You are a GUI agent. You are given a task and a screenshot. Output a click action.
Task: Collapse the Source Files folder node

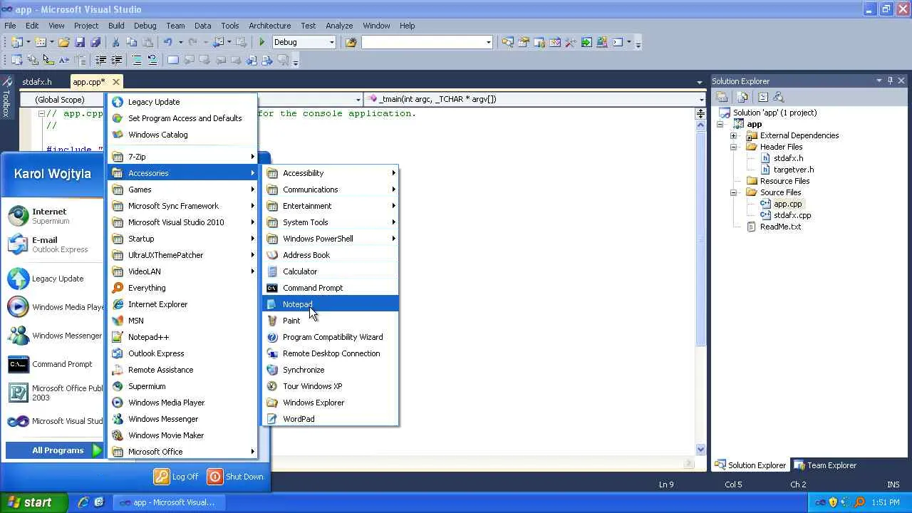733,192
